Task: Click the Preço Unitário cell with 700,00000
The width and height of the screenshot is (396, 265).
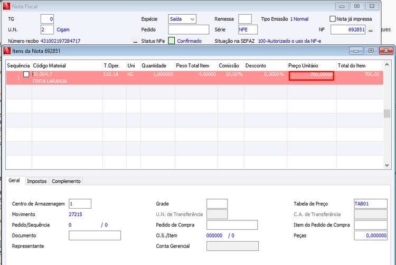Action: point(312,76)
